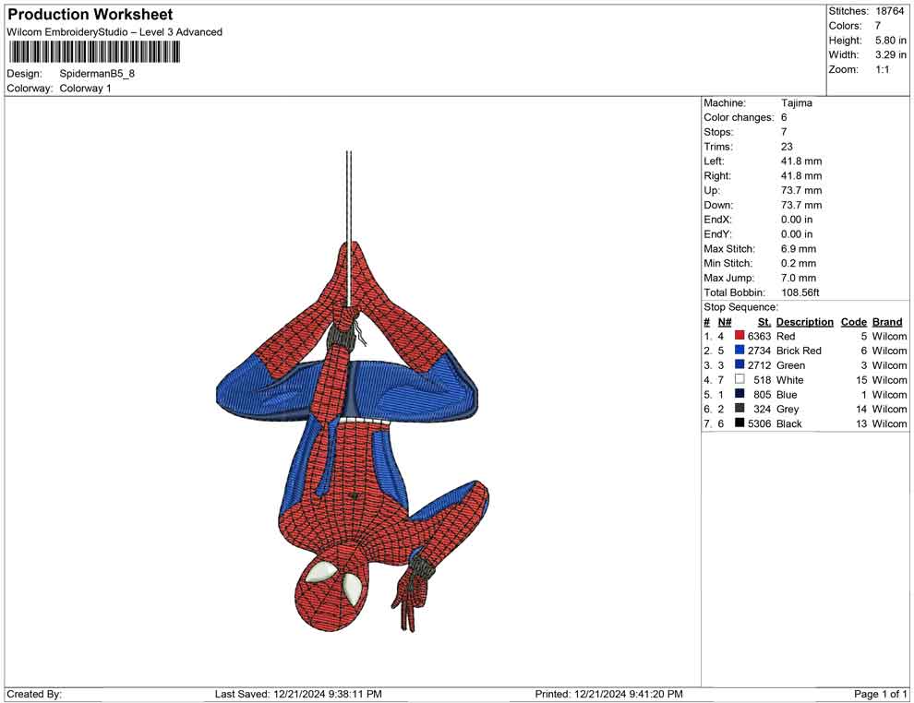Click the Blue thread color swatch

pos(740,394)
